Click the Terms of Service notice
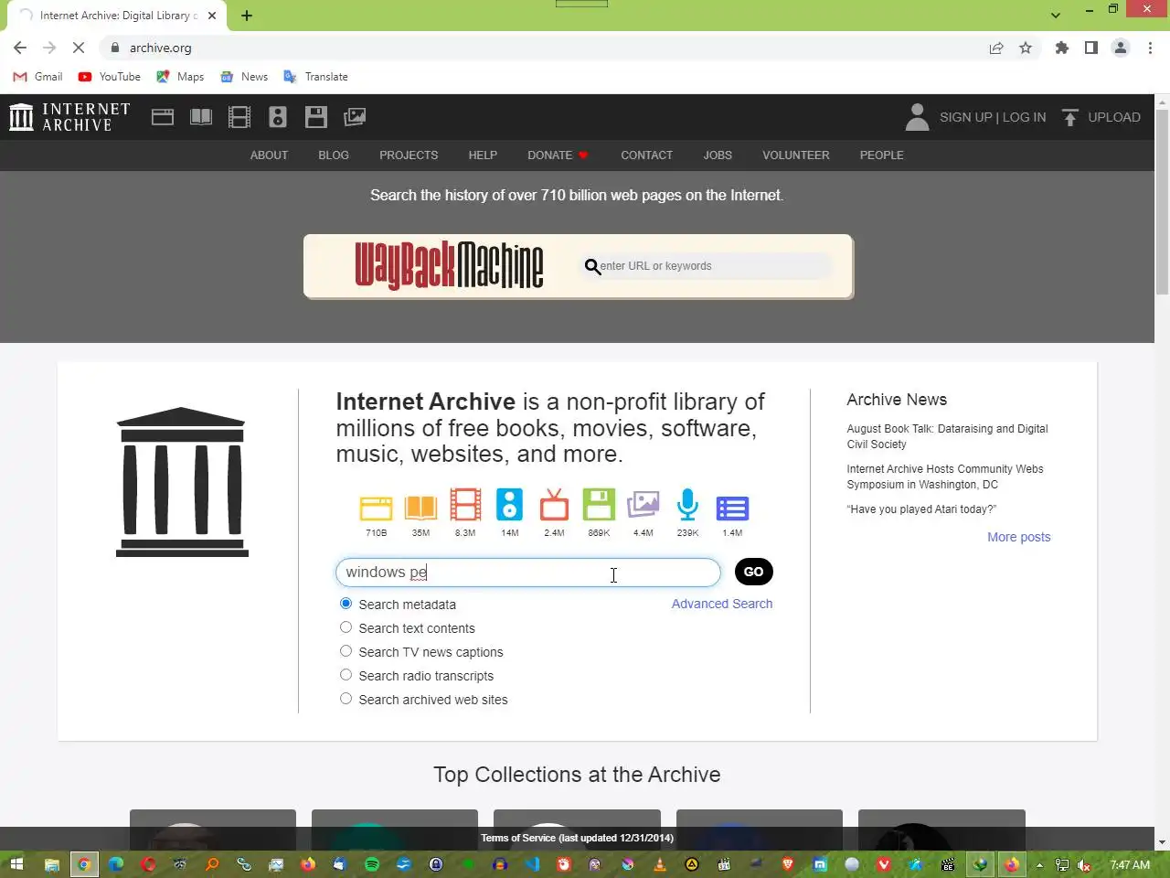Viewport: 1170px width, 878px height. tap(577, 838)
